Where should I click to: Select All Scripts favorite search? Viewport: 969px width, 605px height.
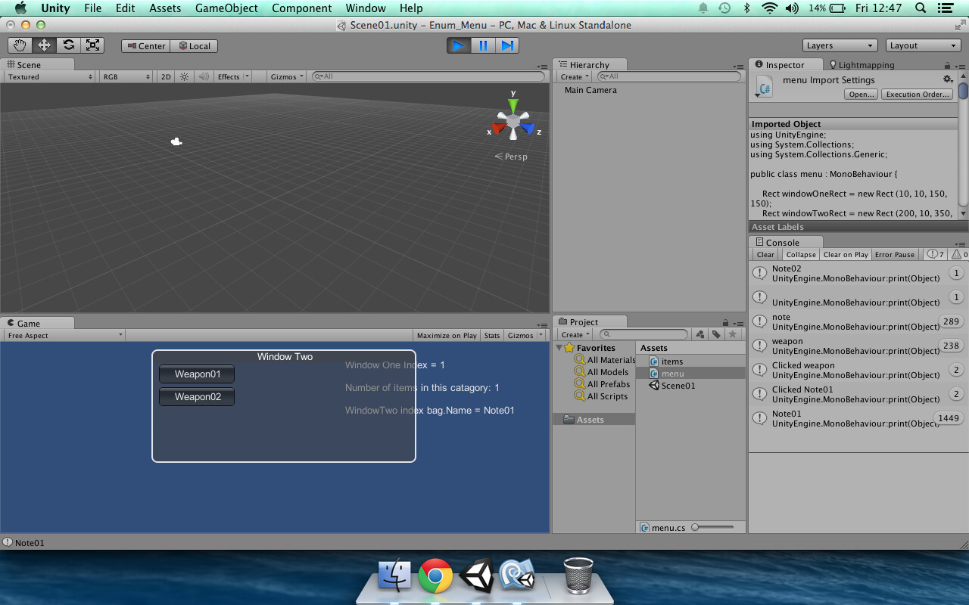coord(601,396)
